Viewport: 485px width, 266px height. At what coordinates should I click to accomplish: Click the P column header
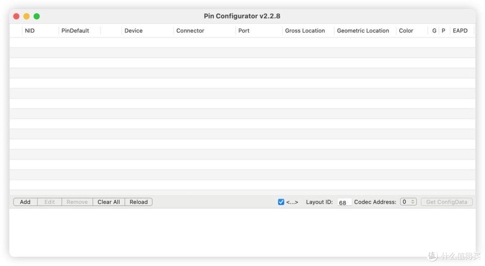point(443,31)
